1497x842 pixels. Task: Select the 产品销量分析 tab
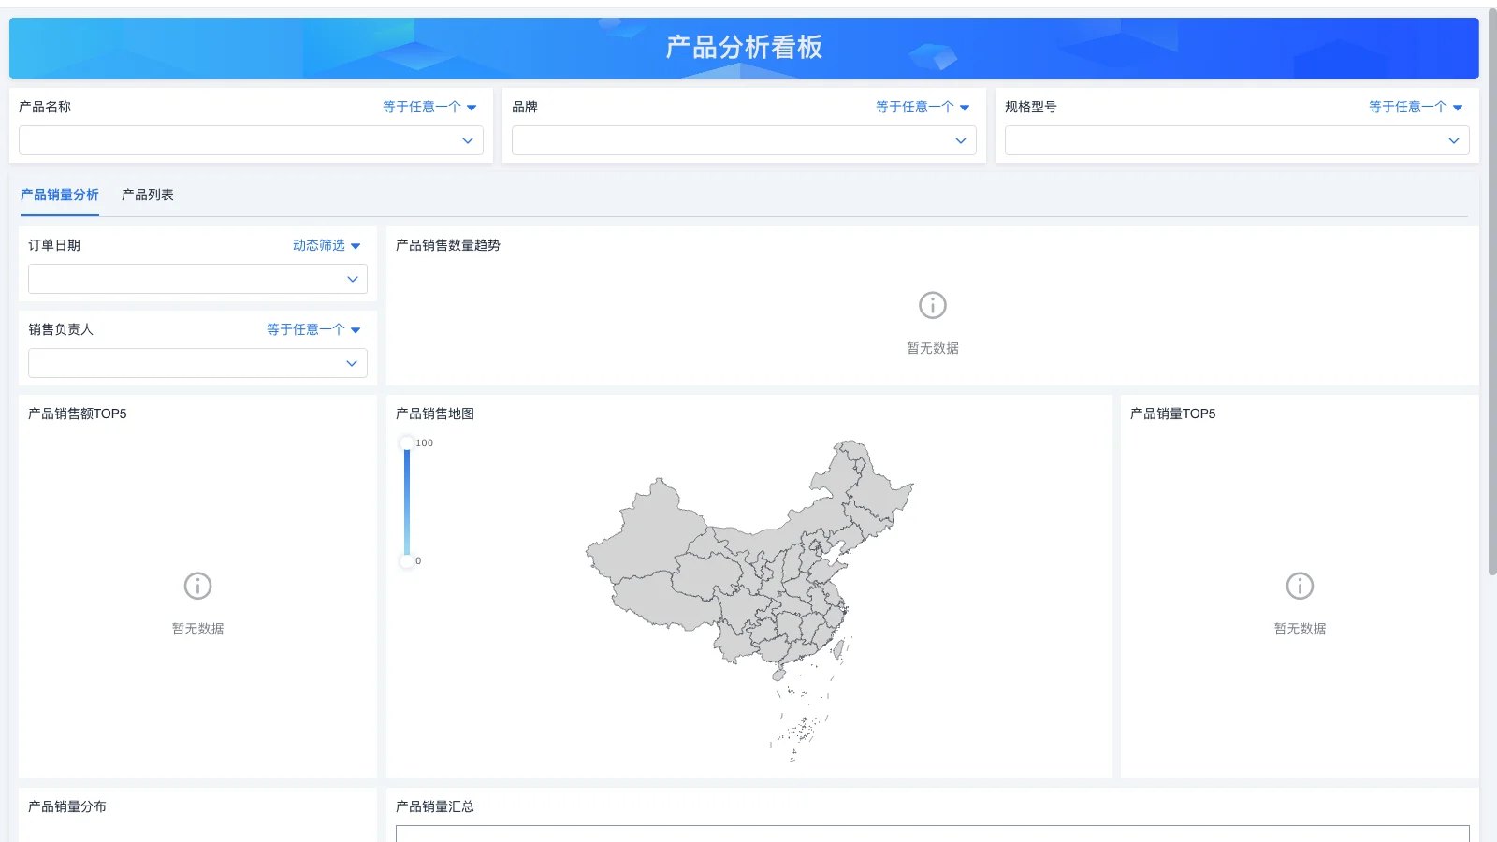tap(60, 195)
